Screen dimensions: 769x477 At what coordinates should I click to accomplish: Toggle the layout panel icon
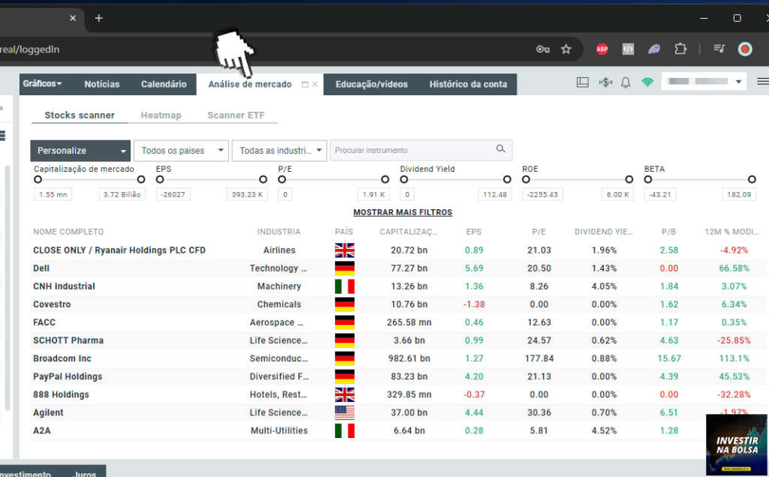(x=583, y=82)
